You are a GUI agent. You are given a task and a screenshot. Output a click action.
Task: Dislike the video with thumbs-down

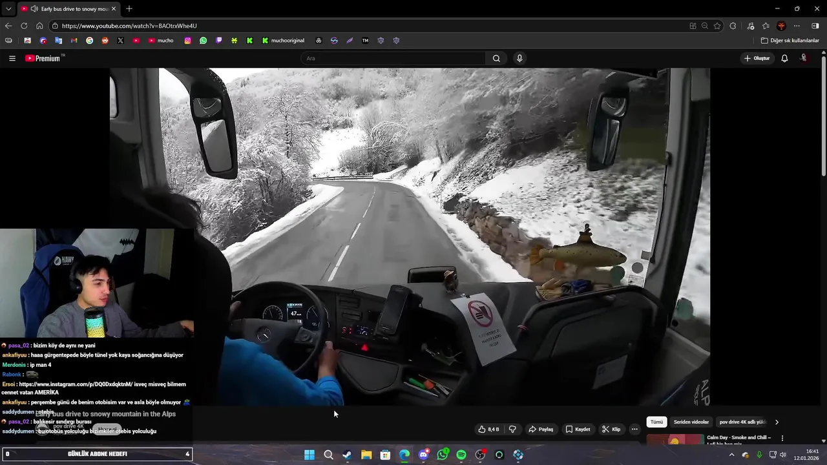tap(512, 429)
